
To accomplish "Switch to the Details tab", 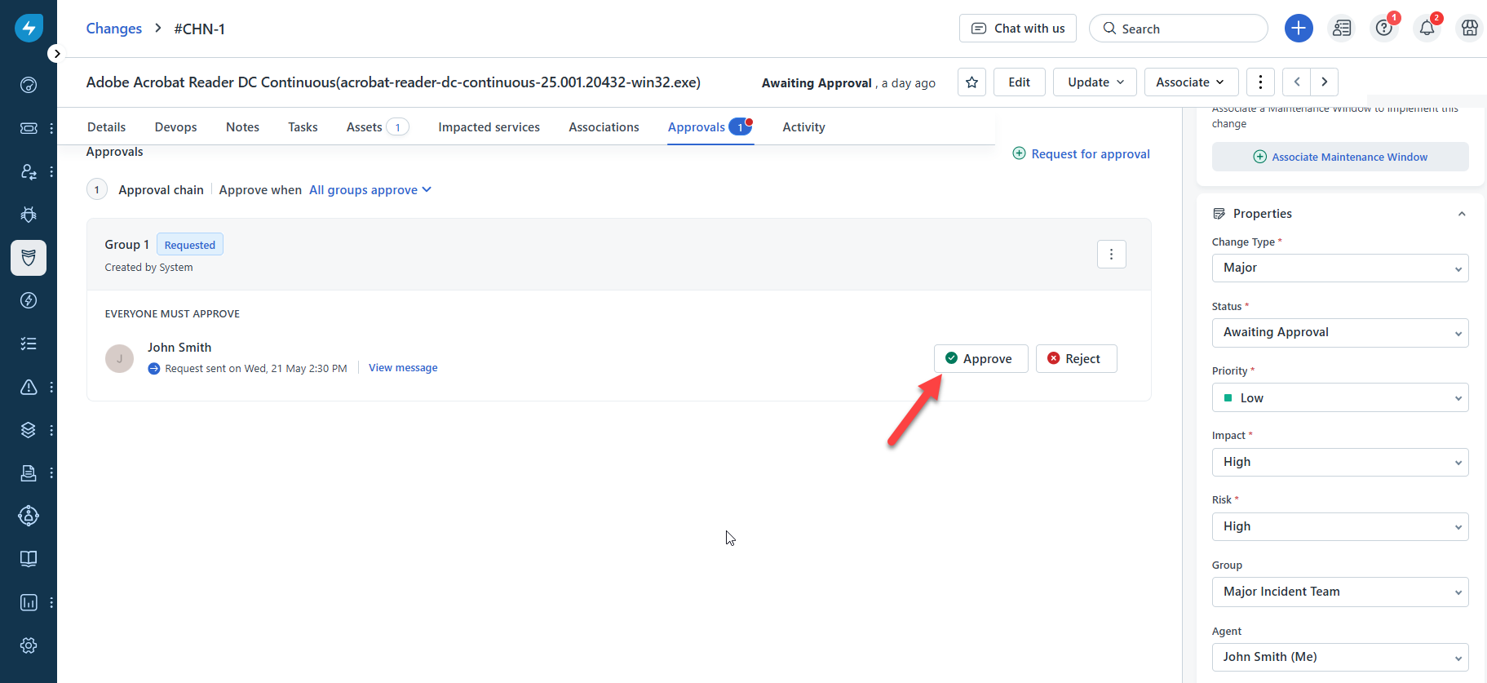I will tap(107, 127).
